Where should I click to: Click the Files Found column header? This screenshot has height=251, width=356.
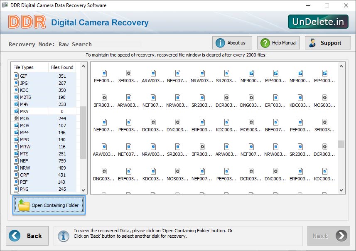coord(62,67)
